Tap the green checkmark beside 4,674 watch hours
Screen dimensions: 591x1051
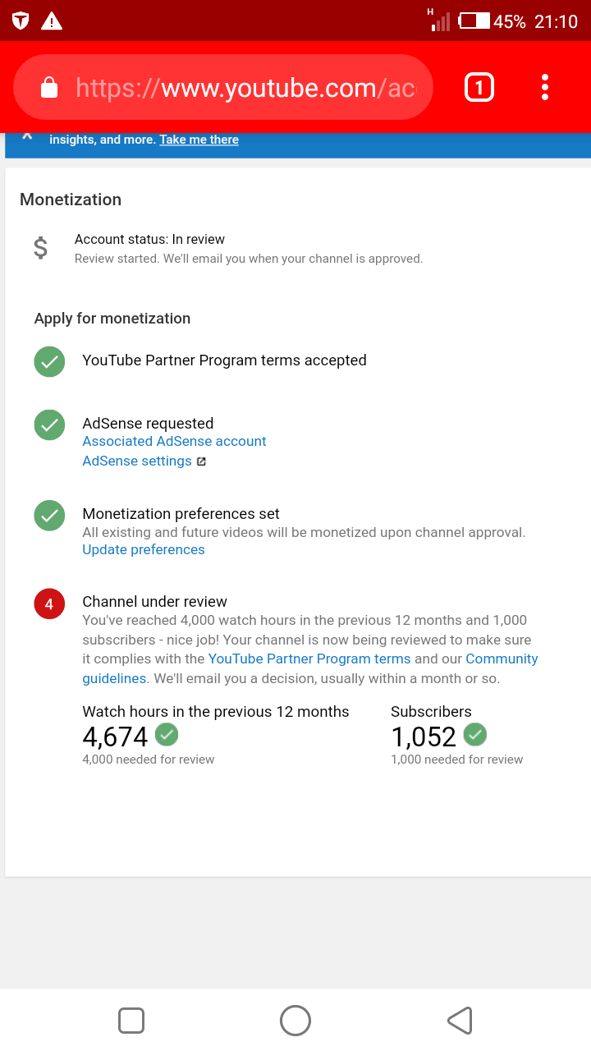167,734
